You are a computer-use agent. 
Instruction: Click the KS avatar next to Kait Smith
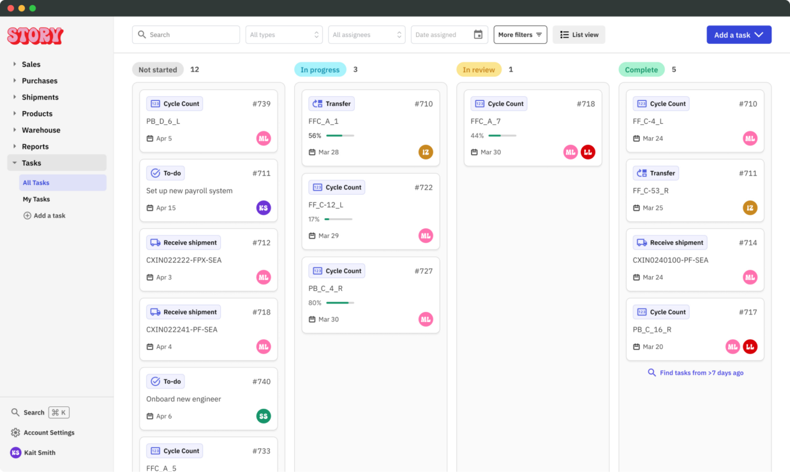tap(15, 452)
